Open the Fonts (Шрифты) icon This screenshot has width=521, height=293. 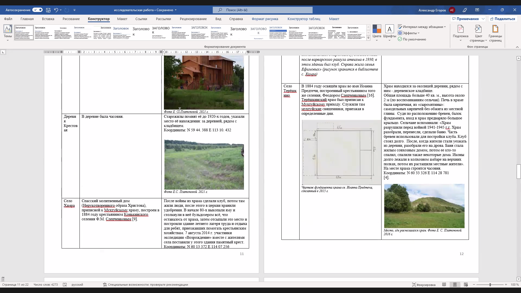point(389,29)
